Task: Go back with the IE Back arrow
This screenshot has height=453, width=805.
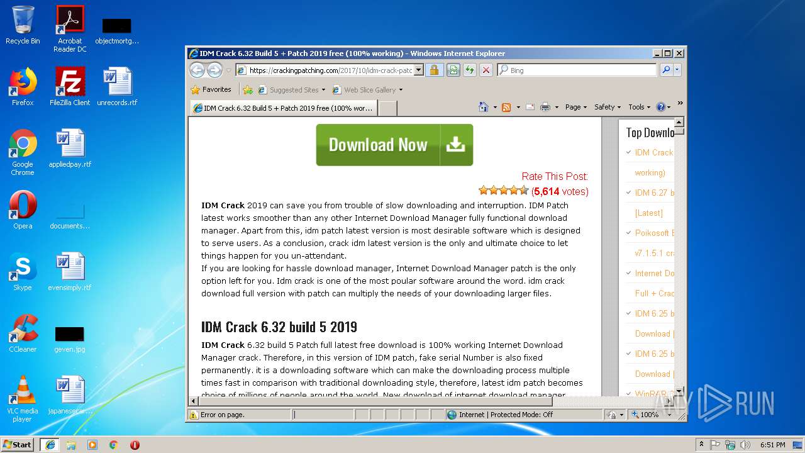Action: click(x=197, y=70)
